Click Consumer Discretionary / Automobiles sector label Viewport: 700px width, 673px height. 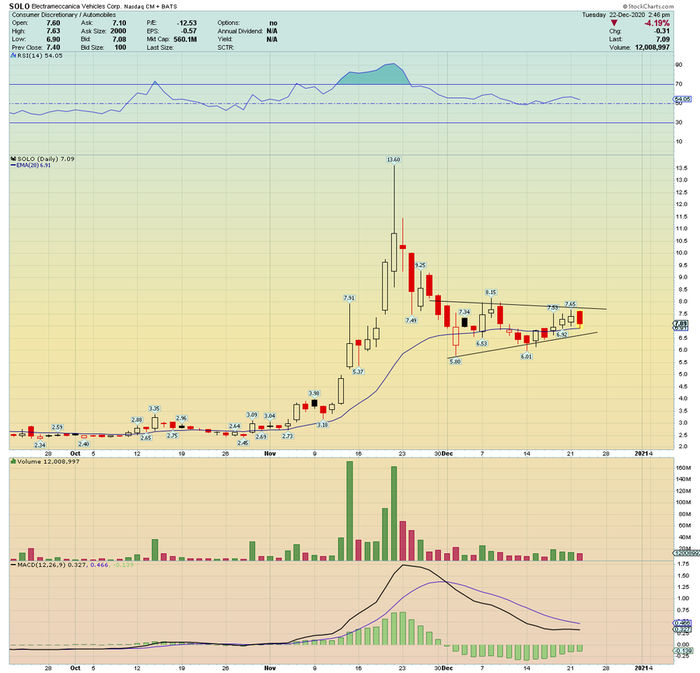(x=64, y=15)
